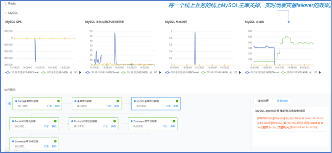Click the MySQL apollo告警 alert title

pyautogui.click(x=280, y=111)
